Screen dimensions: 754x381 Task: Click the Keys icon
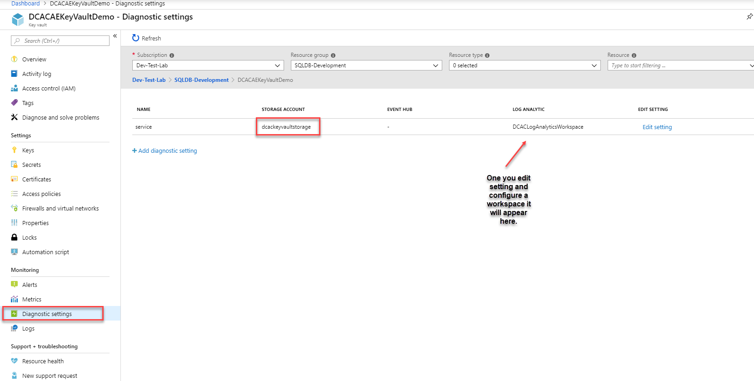click(14, 150)
